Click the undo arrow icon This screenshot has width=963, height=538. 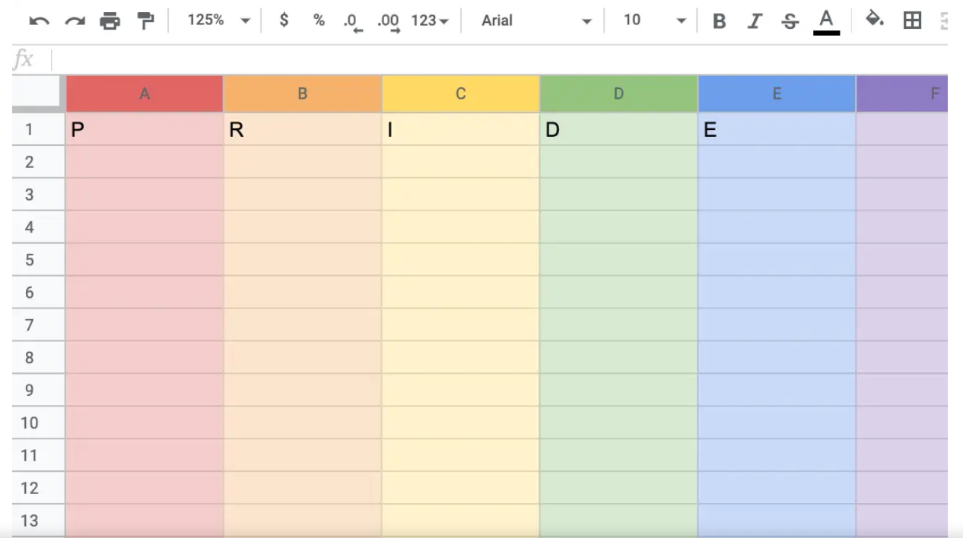[x=39, y=21]
